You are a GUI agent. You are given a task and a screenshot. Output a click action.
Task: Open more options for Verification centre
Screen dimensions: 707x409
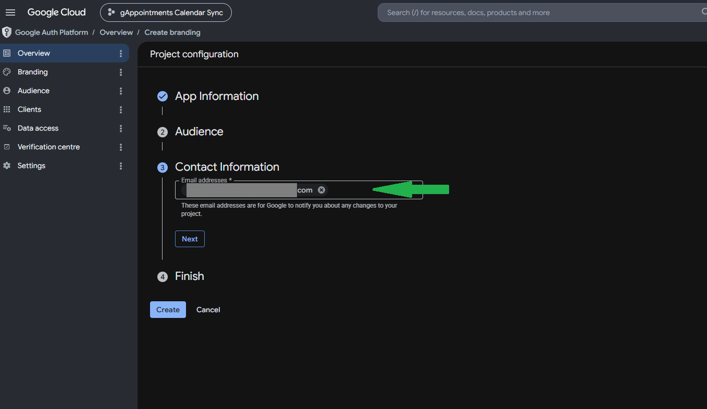[121, 147]
